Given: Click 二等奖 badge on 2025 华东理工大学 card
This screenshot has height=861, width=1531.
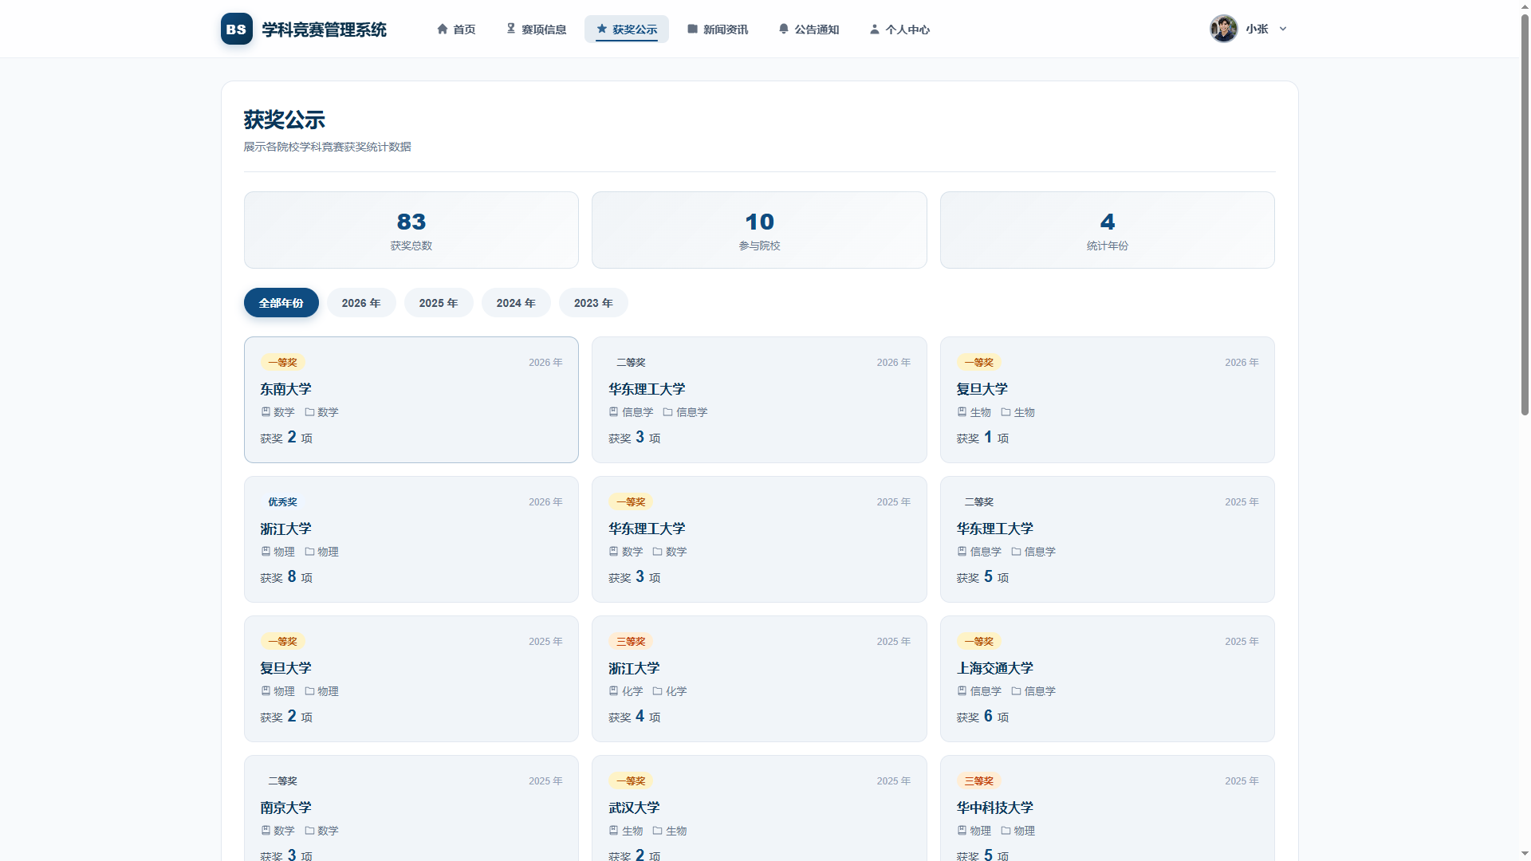Looking at the screenshot, I should pos(978,501).
